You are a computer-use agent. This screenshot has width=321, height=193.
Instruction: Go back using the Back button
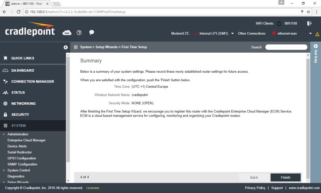tap(254, 177)
